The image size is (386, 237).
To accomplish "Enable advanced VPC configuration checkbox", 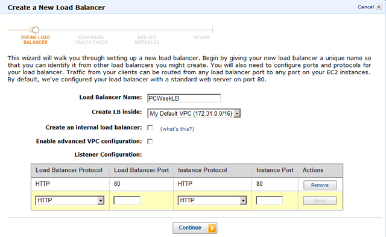I will pos(150,141).
